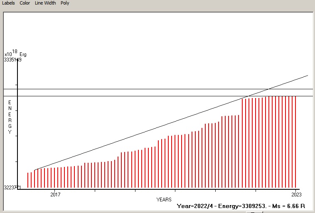This screenshot has height=213, width=315.
Task: Click the last red bar above 2023
Action: 295,142
